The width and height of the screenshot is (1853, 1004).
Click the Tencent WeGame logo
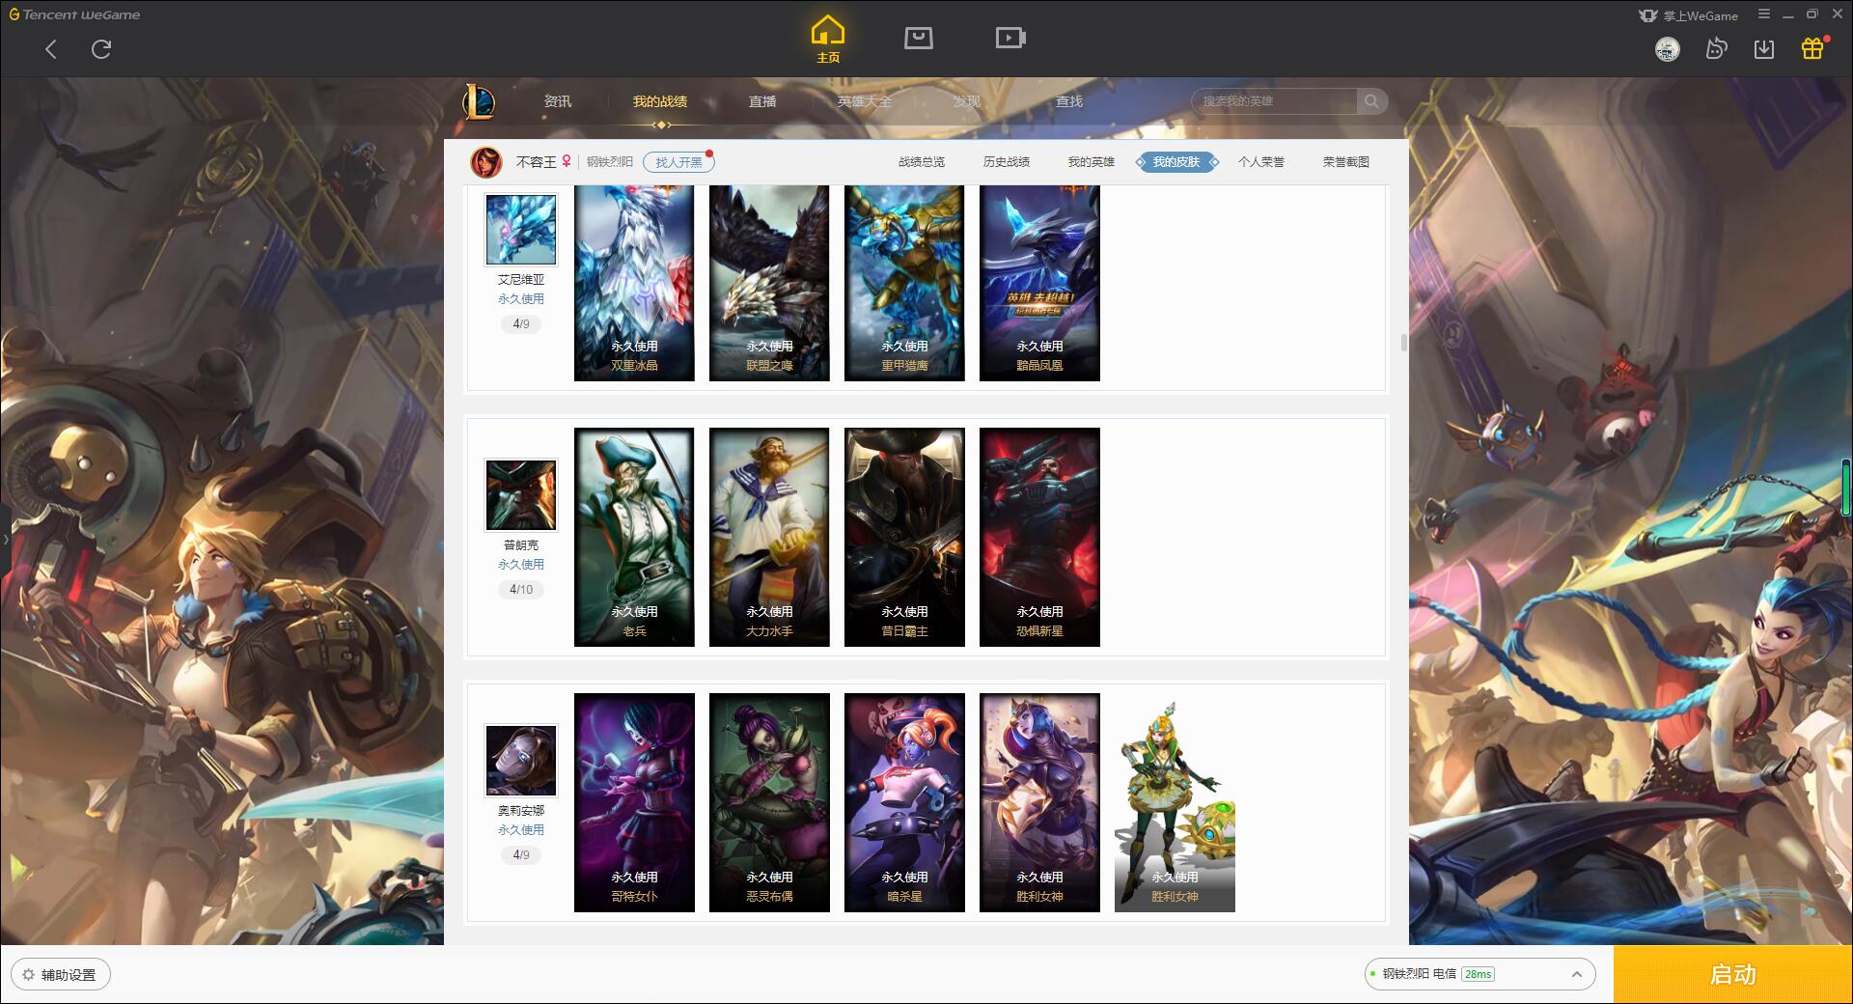pyautogui.click(x=74, y=14)
